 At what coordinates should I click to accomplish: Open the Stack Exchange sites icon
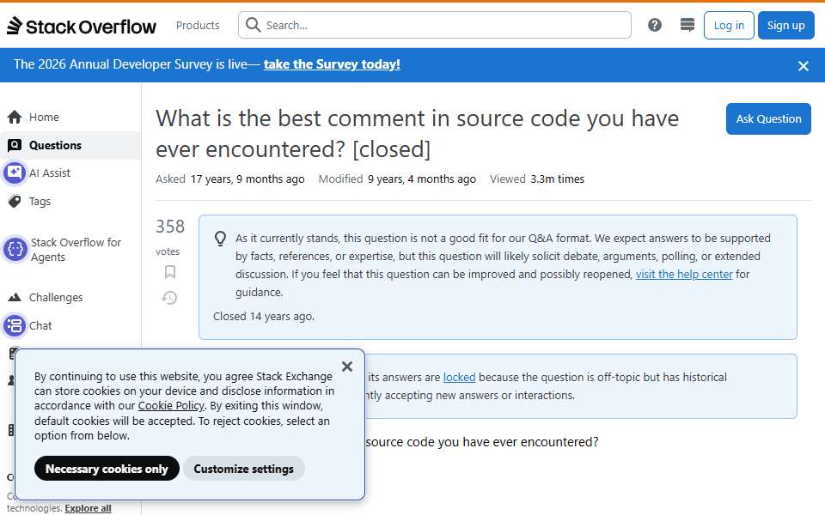pyautogui.click(x=687, y=25)
